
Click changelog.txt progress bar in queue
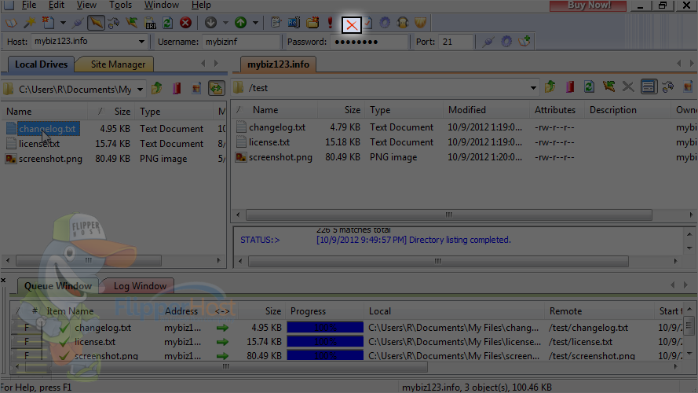325,328
